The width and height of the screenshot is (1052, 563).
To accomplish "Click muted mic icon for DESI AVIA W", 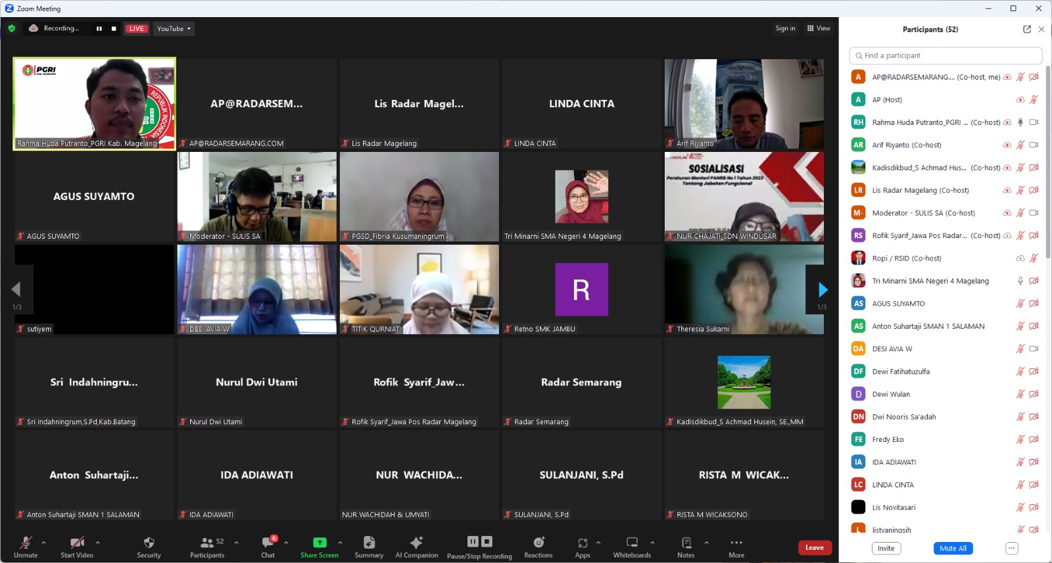I will pos(1020,349).
